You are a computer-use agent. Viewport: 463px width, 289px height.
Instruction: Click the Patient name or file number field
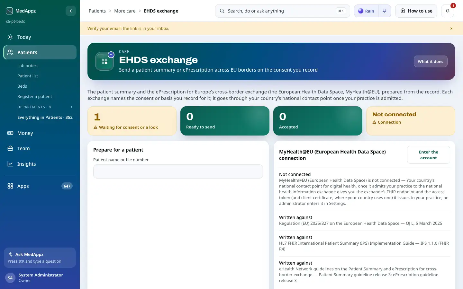(x=178, y=171)
